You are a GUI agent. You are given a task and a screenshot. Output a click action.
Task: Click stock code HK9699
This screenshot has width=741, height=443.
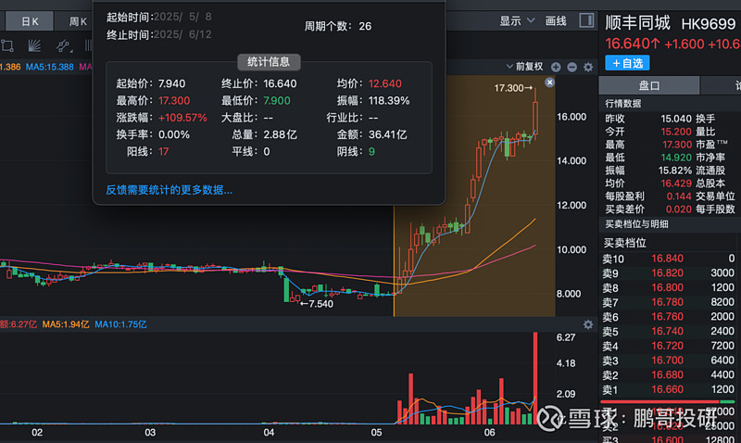click(709, 24)
